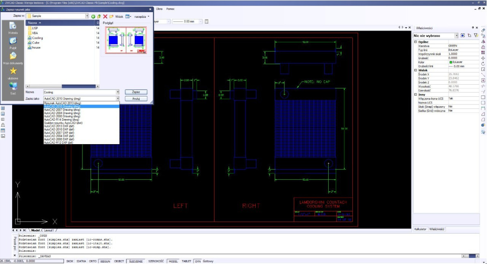Viewport: 487px width, 264px height.
Task: Choose 'AutoCAD 2007 Drawing (dwg)' format
Action: [x=82, y=110]
